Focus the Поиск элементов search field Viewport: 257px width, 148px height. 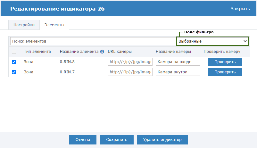coord(92,41)
